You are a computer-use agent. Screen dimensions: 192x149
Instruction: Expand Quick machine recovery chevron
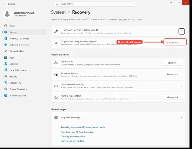(182, 86)
